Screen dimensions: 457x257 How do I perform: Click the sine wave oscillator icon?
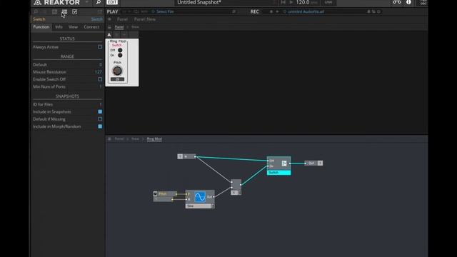point(200,197)
